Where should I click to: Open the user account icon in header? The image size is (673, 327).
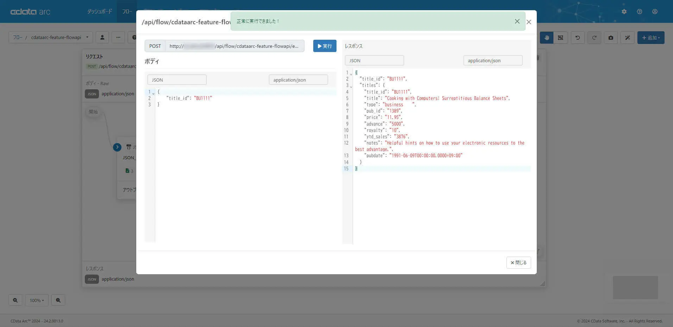tap(655, 12)
